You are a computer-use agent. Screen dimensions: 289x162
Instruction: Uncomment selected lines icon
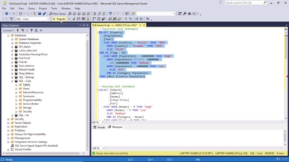(x=131, y=19)
